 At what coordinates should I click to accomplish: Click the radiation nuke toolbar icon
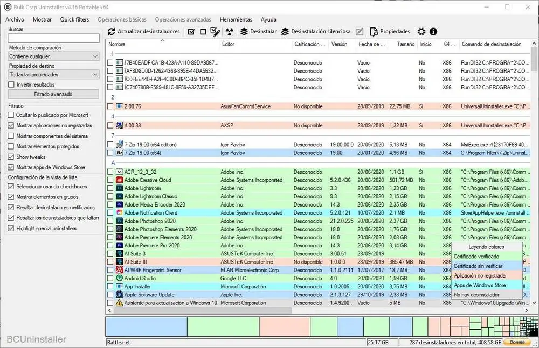[x=229, y=32]
